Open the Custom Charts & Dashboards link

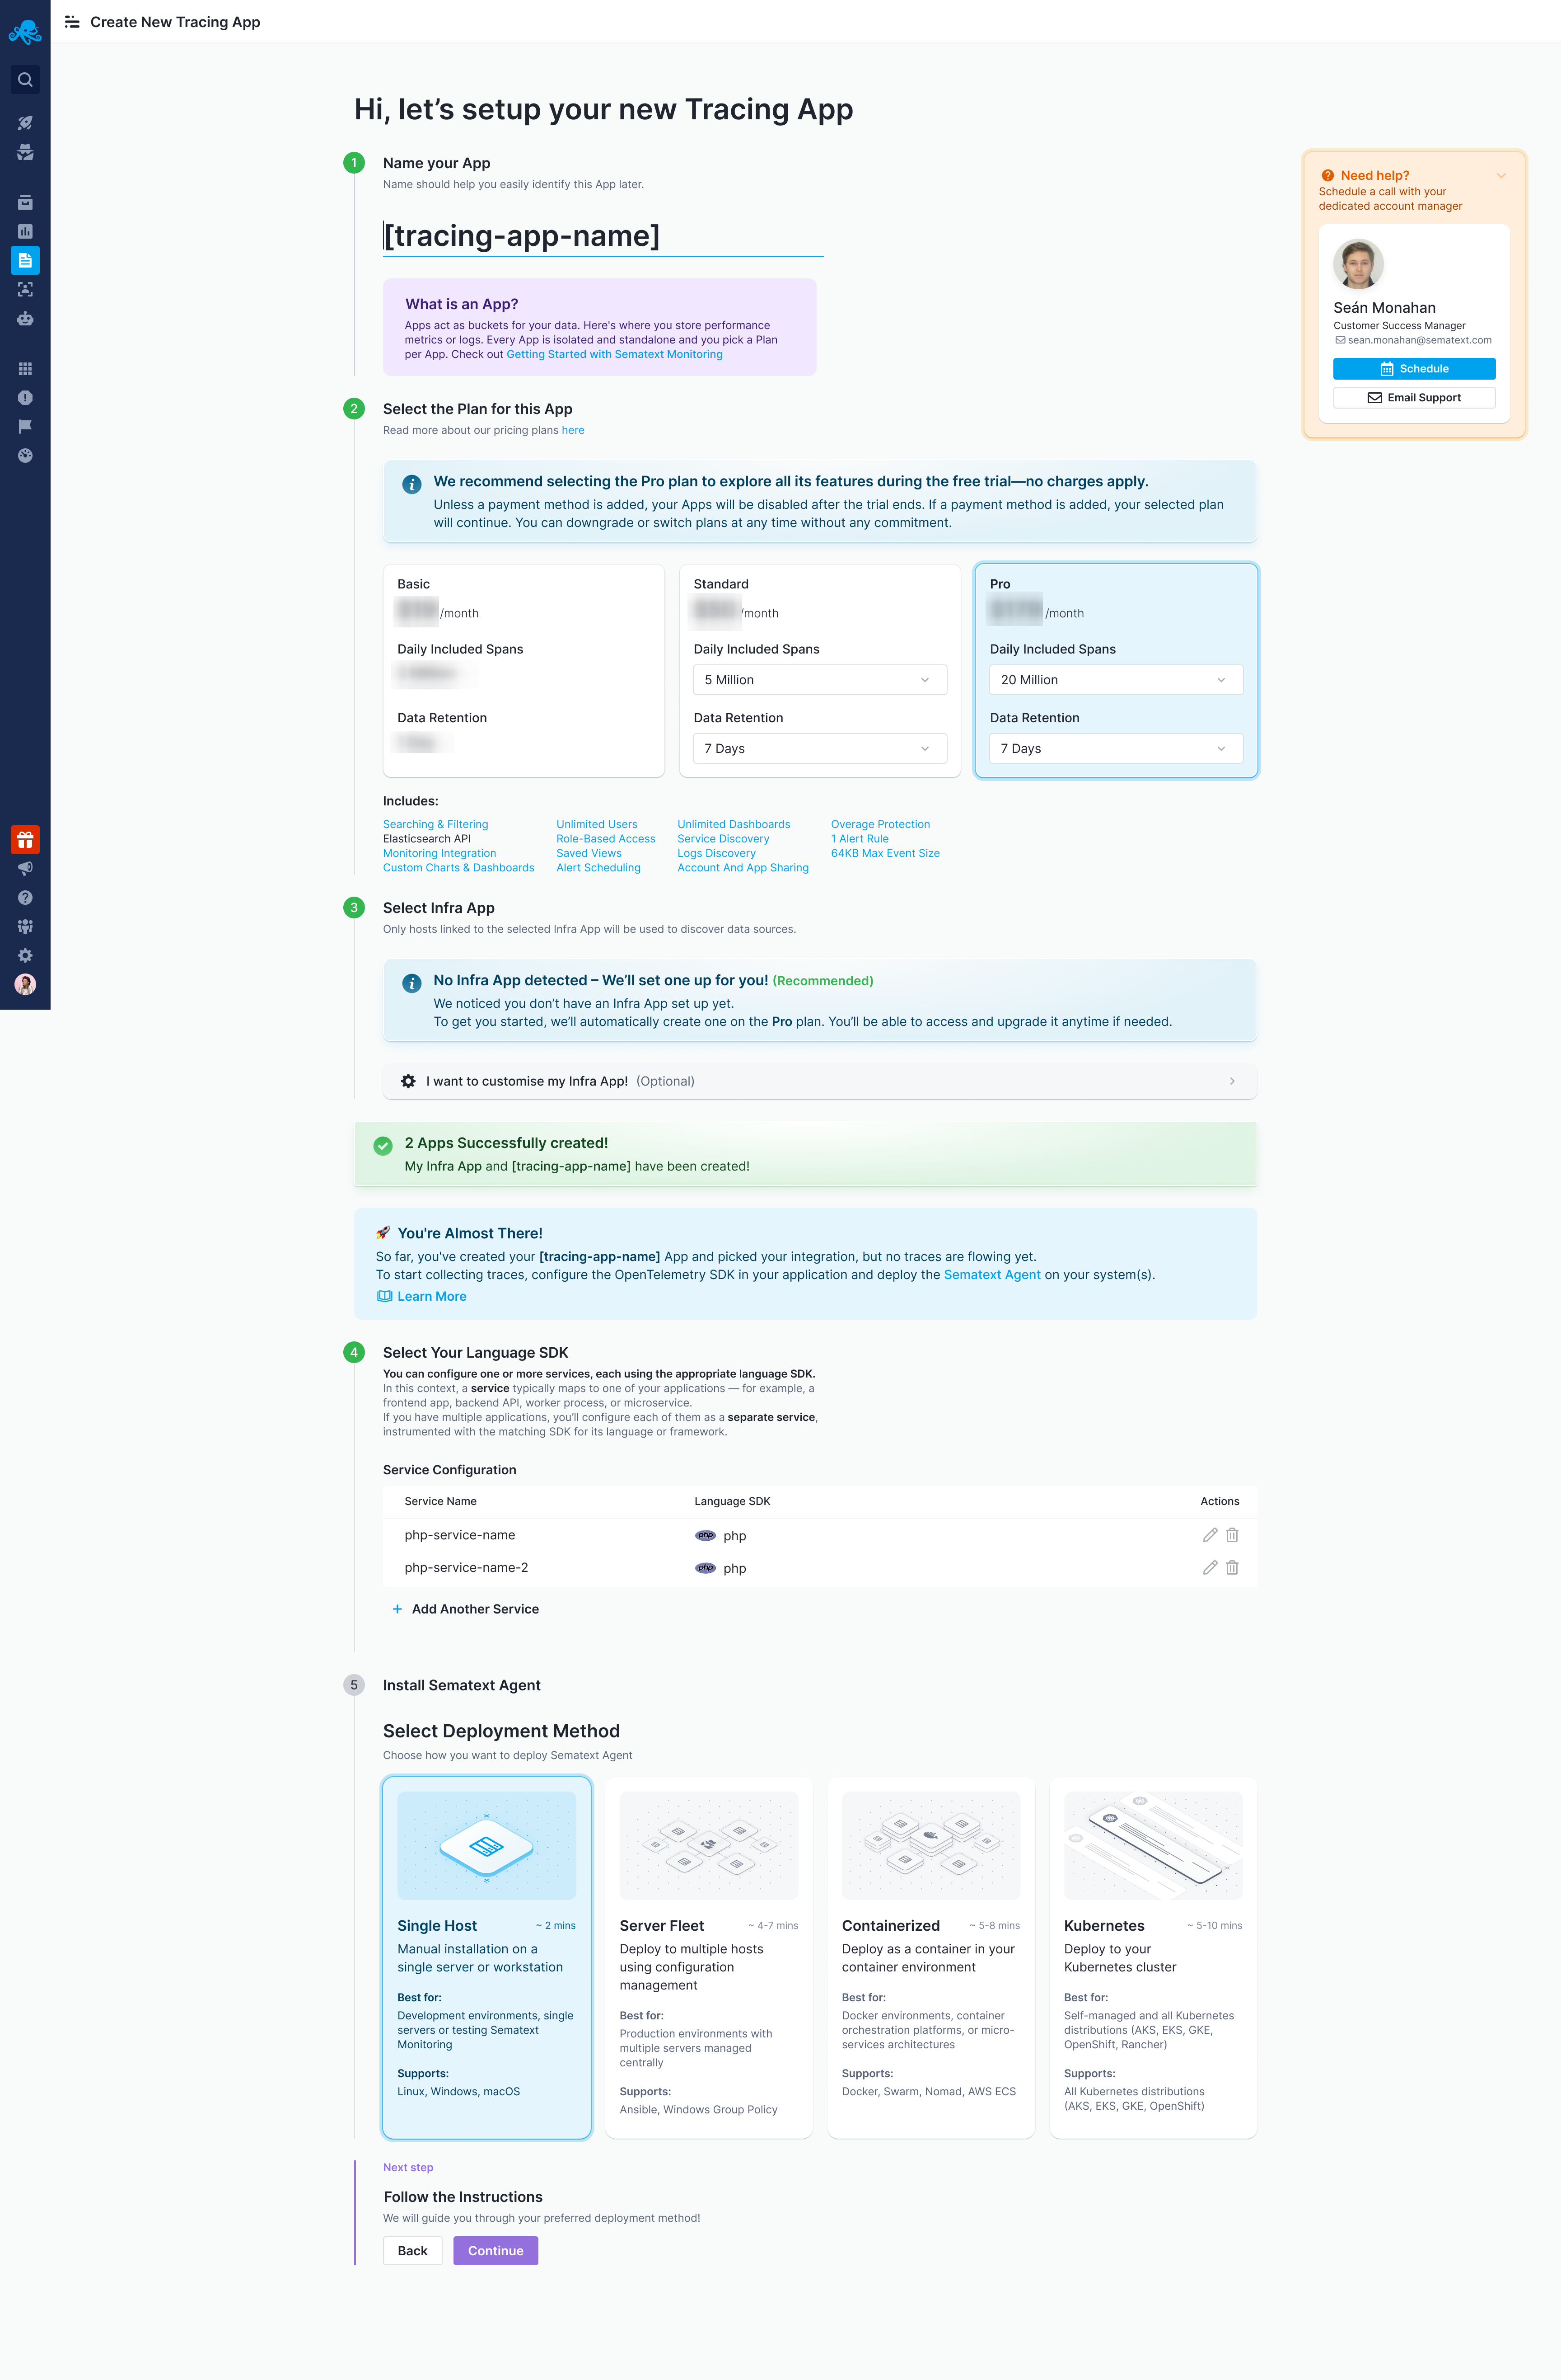tap(459, 868)
